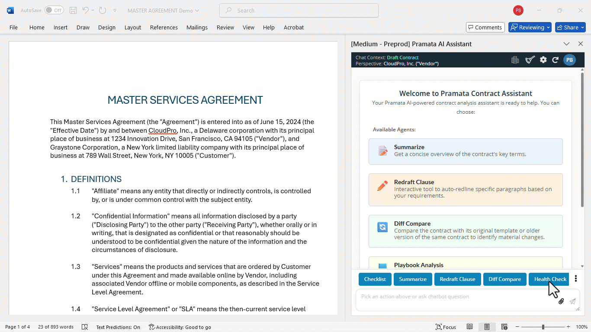Screen dimensions: 591x332
Task: Select the References ribbon tab
Action: click(x=164, y=27)
